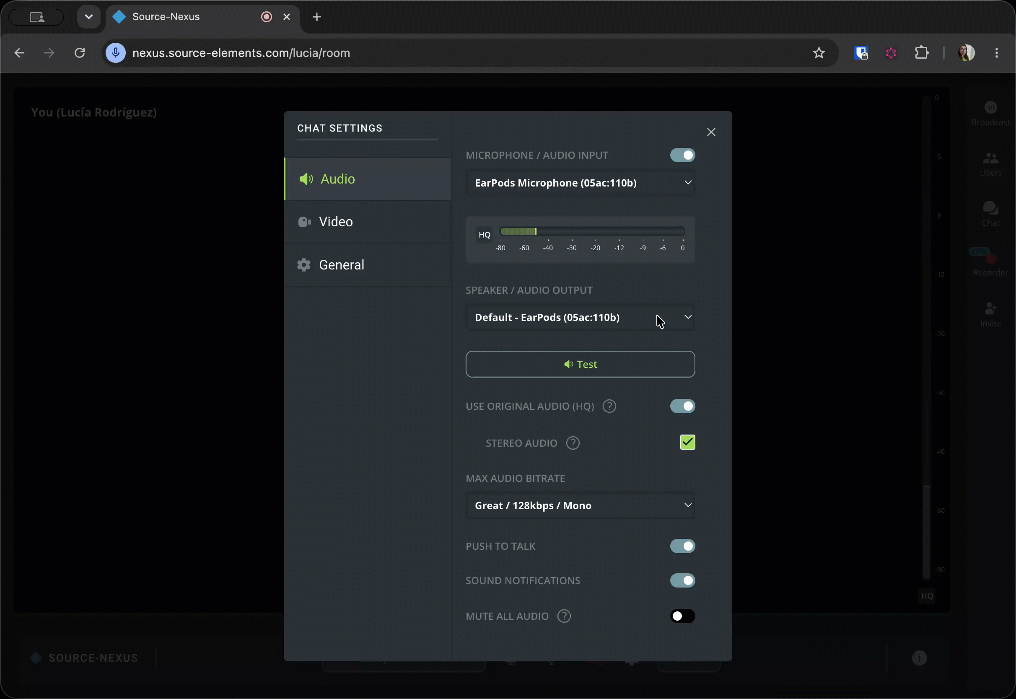Open the Max Audio Bitrate dropdown
Screen dimensions: 1016x699
point(580,505)
